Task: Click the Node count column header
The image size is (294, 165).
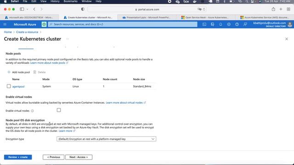Action: click(x=110, y=79)
